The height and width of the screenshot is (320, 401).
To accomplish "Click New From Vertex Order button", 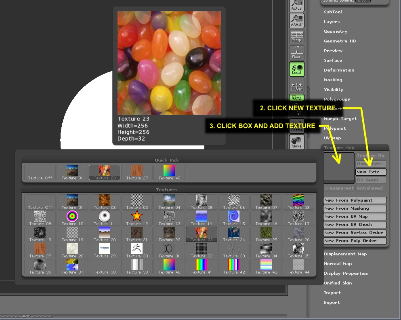I will [x=355, y=232].
